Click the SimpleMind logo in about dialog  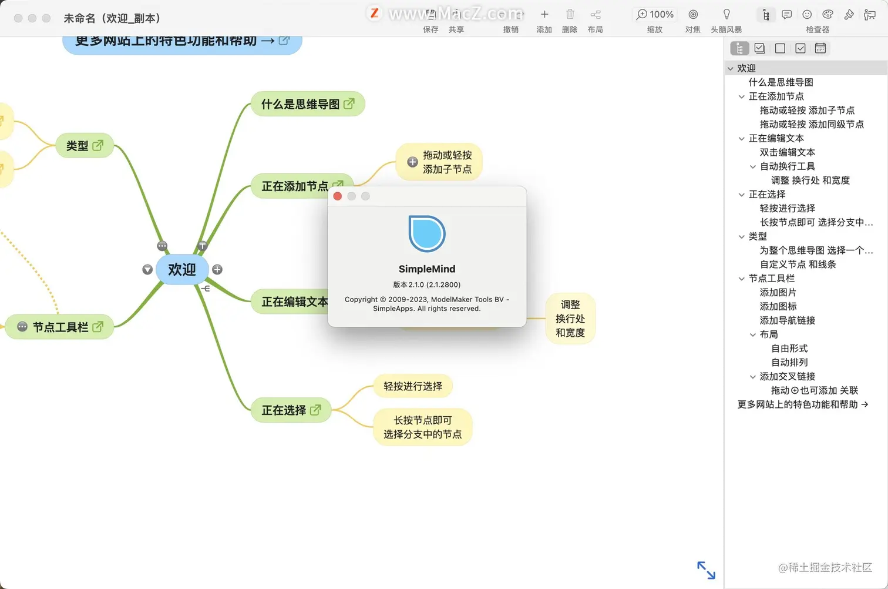pos(427,234)
